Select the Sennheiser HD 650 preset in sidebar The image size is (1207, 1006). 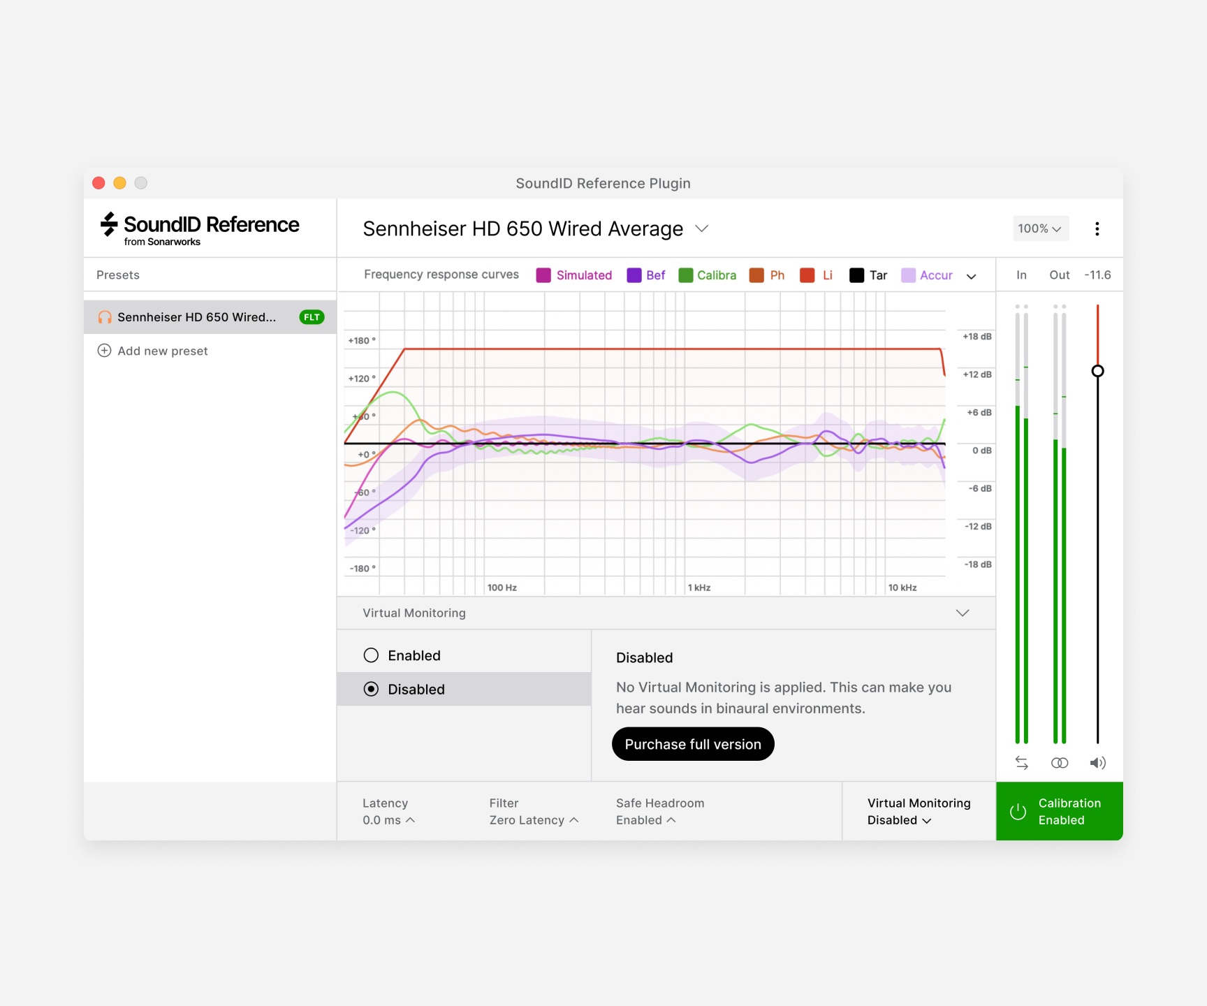tap(196, 316)
